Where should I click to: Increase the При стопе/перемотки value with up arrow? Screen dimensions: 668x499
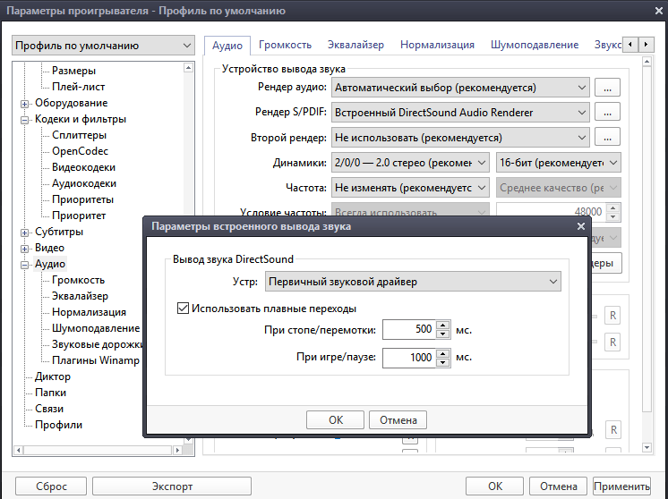point(441,325)
